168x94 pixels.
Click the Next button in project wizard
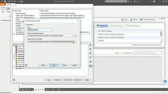[54, 65]
